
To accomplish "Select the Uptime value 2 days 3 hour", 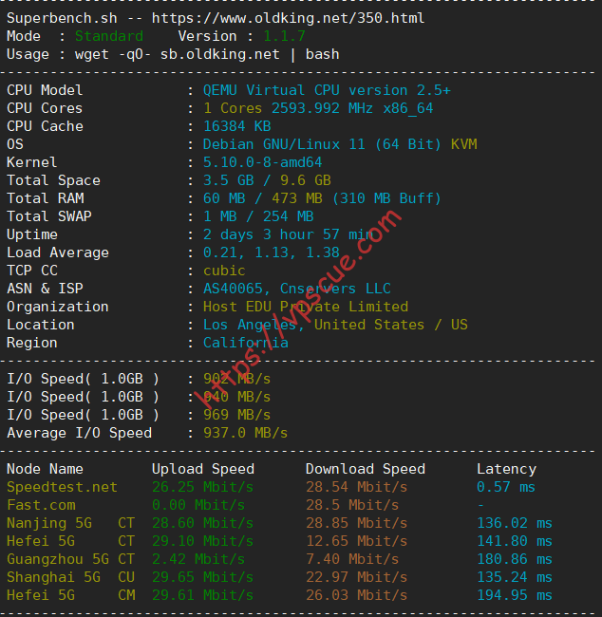I will pyautogui.click(x=258, y=234).
